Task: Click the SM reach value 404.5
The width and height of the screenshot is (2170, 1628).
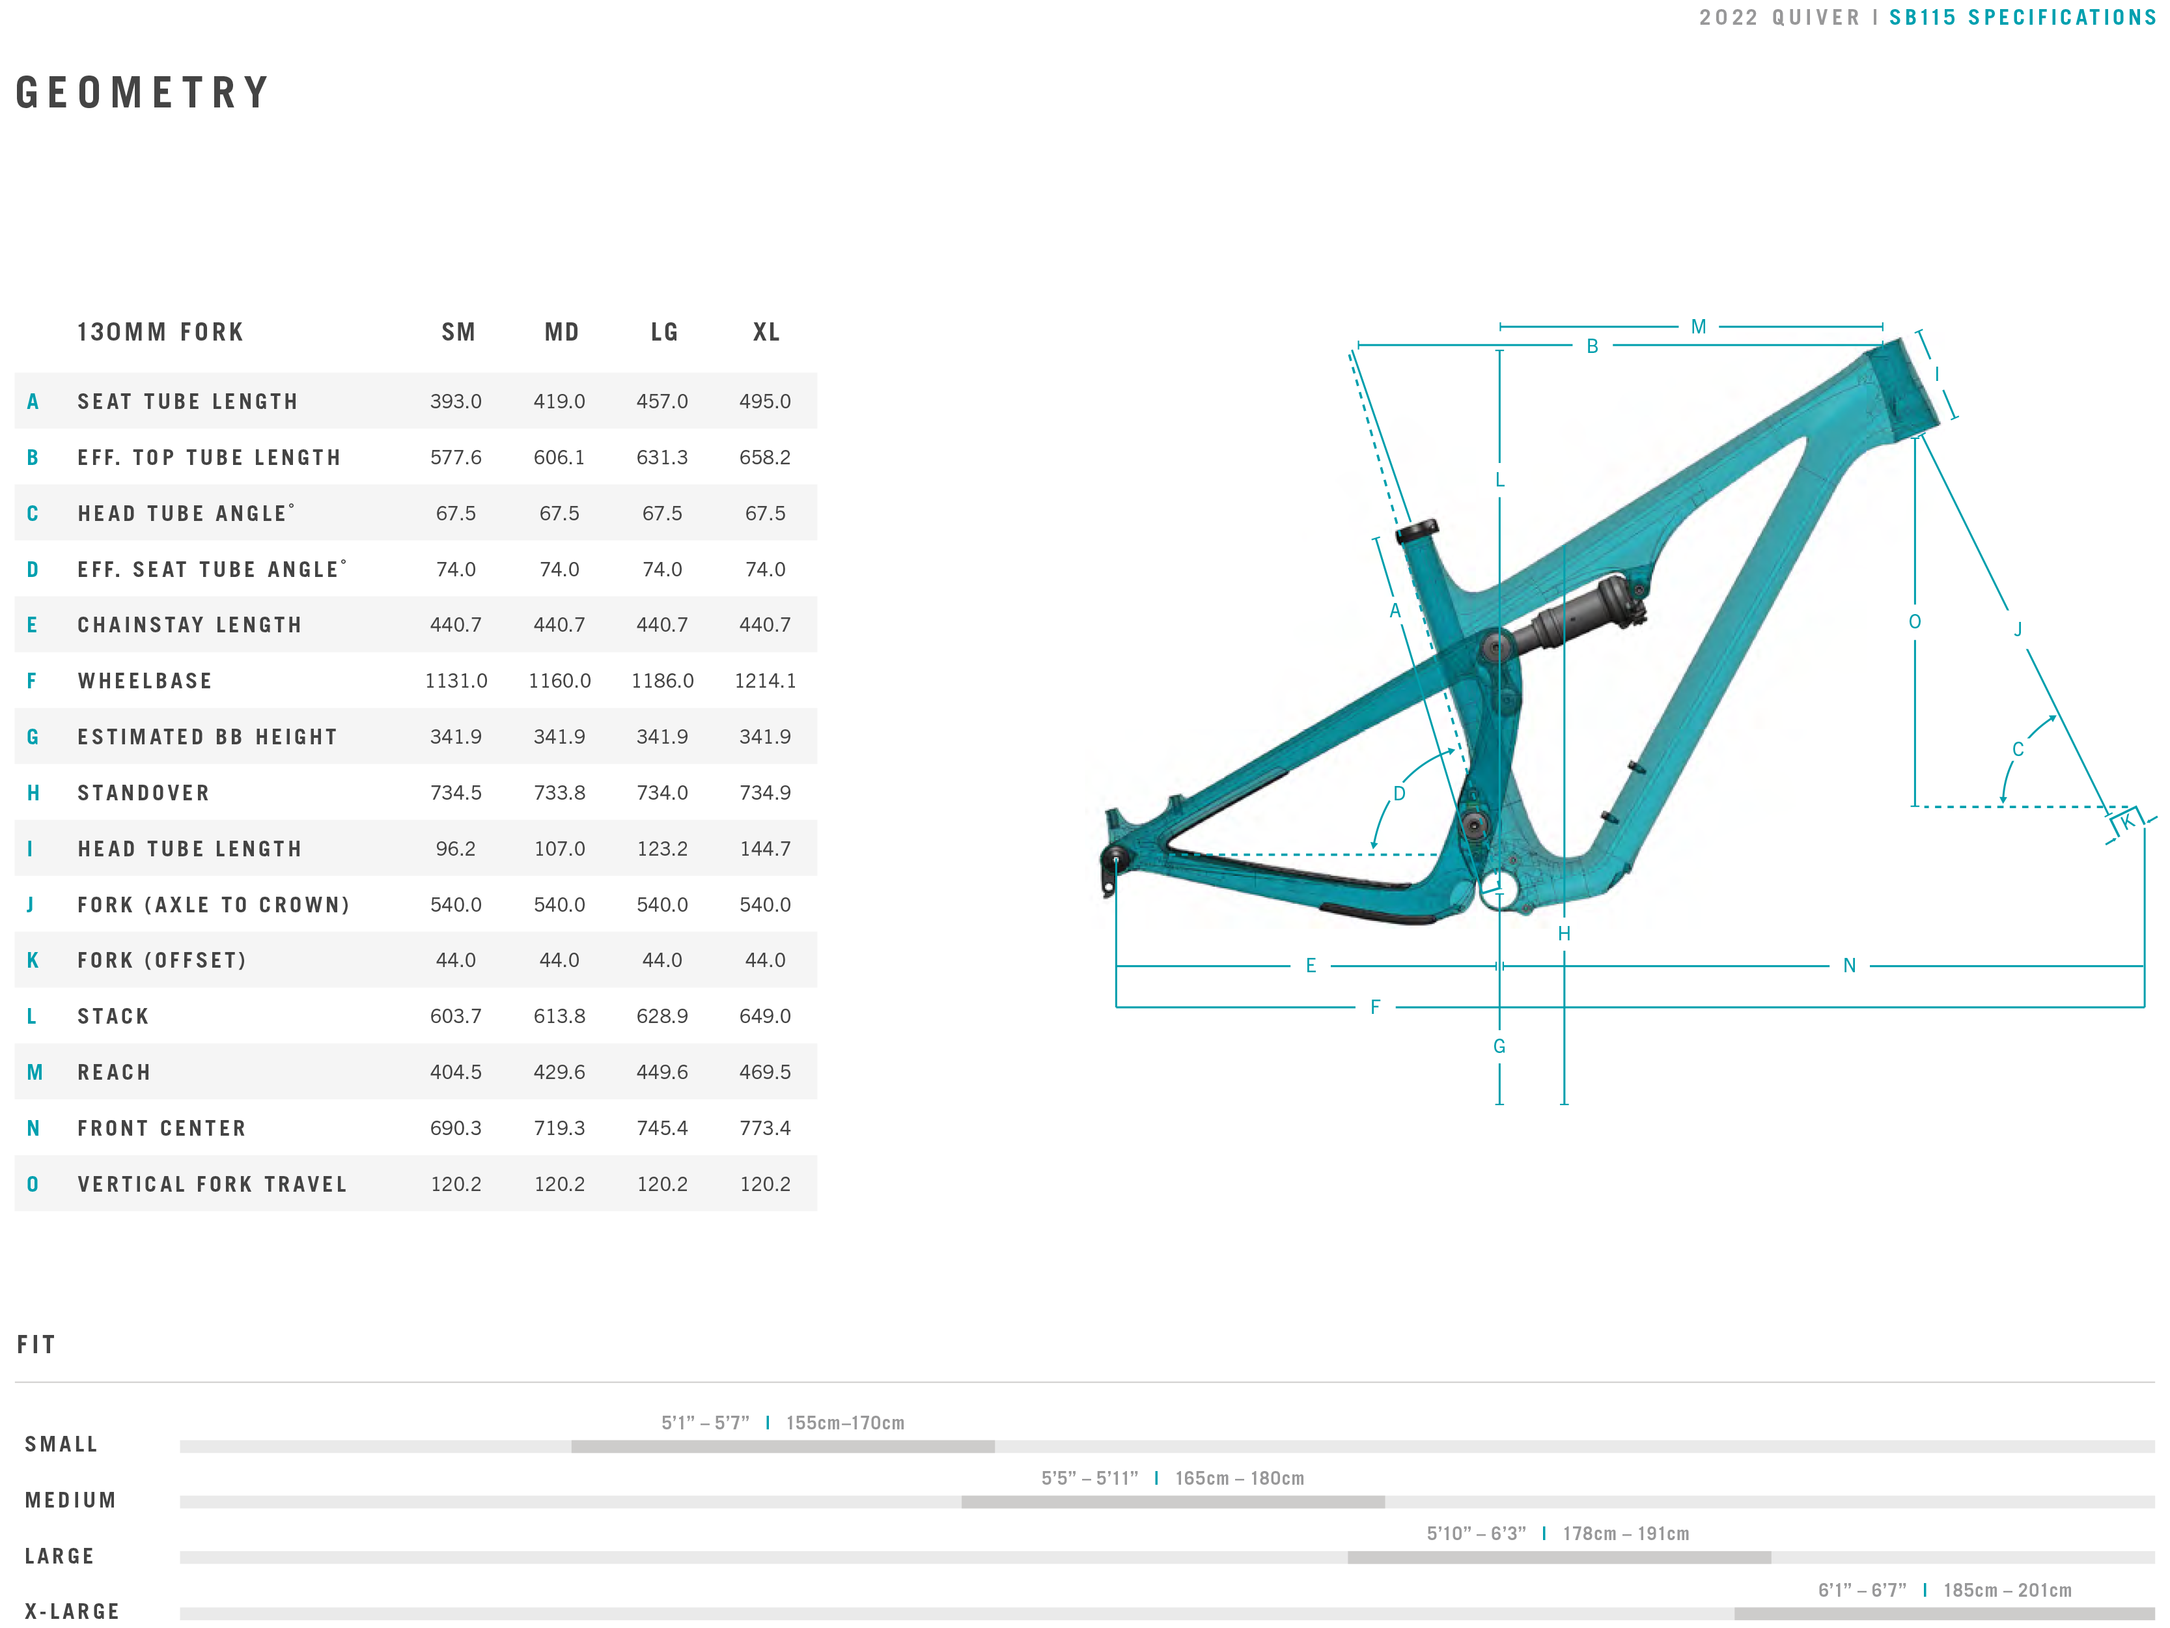Action: pyautogui.click(x=456, y=1072)
